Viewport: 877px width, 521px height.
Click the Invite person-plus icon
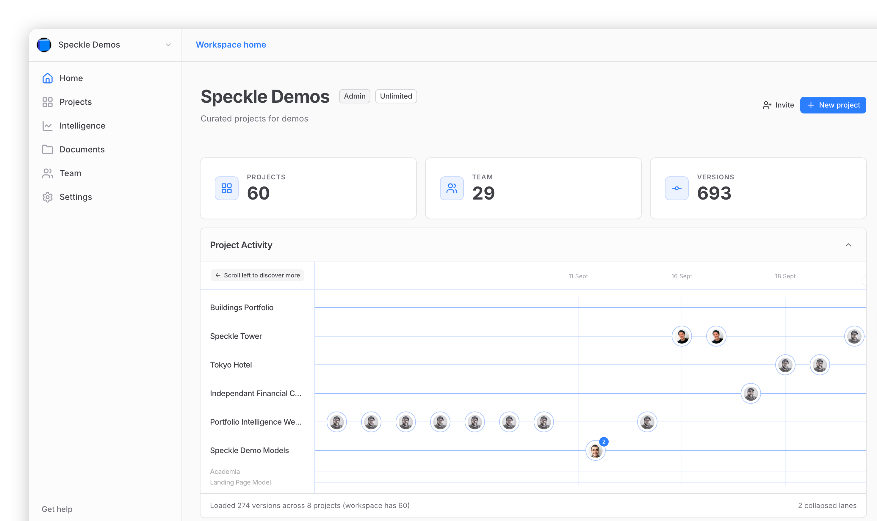pyautogui.click(x=767, y=105)
